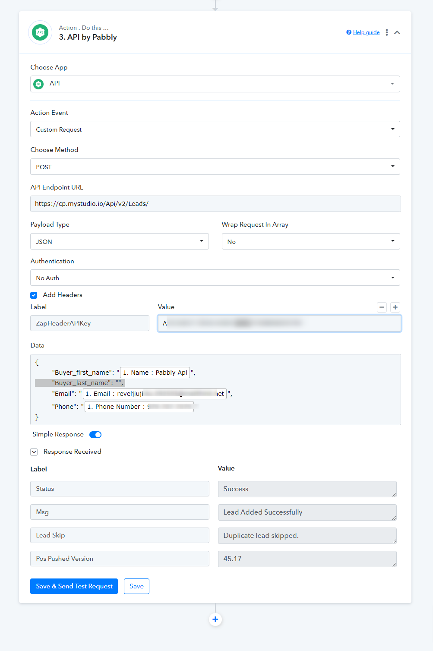Add a header row with plus button

395,307
